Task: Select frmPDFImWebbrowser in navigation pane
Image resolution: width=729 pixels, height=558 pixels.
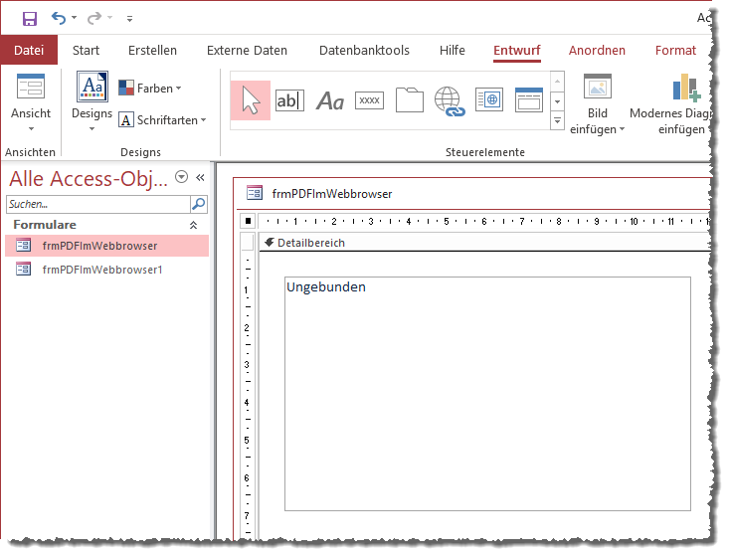Action: [107, 246]
